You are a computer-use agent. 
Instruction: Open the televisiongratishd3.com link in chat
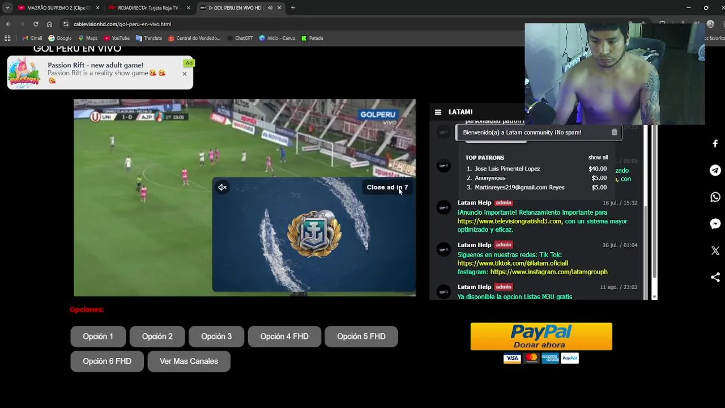coord(510,222)
